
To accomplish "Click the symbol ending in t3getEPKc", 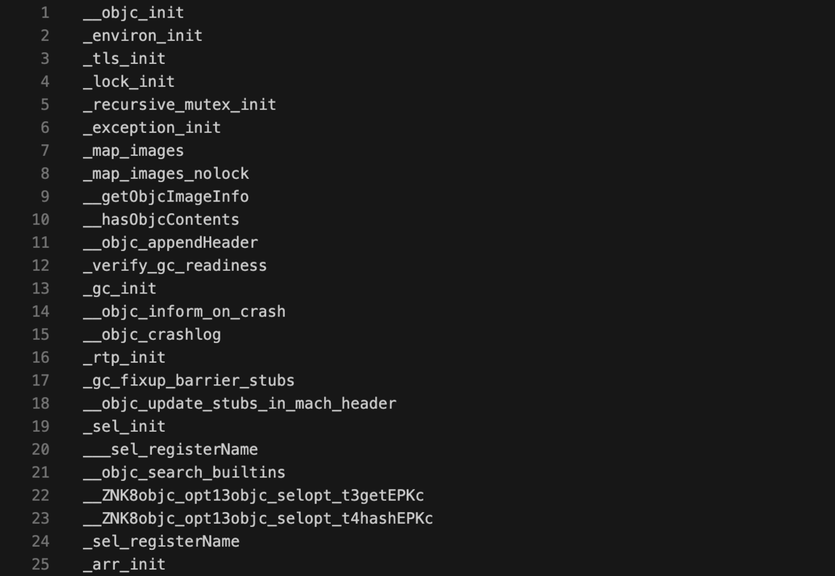I will tap(253, 495).
